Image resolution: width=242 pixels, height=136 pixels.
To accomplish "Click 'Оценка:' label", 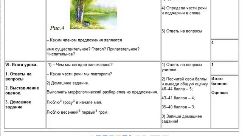I will pyautogui.click(x=219, y=93).
